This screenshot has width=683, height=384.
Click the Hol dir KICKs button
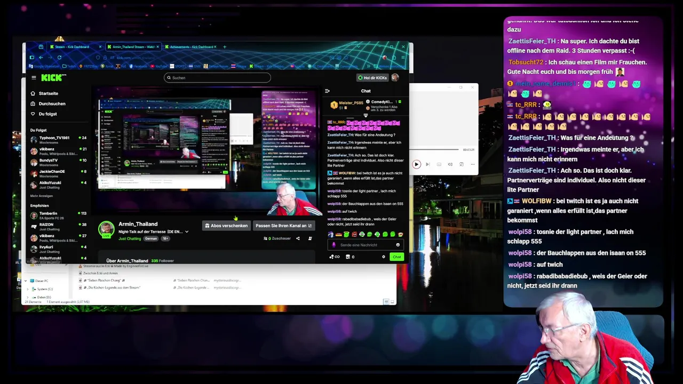(372, 78)
